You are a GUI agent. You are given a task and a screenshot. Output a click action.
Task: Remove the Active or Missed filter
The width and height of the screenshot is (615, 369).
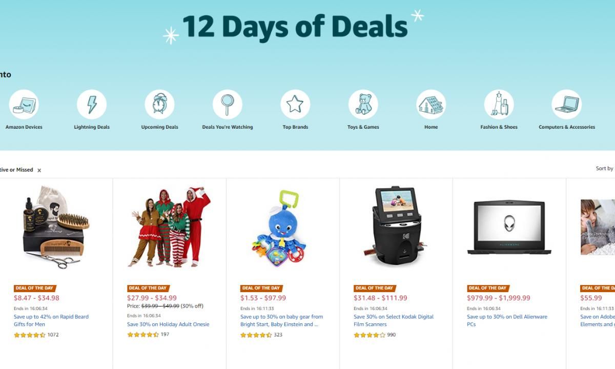(39, 170)
